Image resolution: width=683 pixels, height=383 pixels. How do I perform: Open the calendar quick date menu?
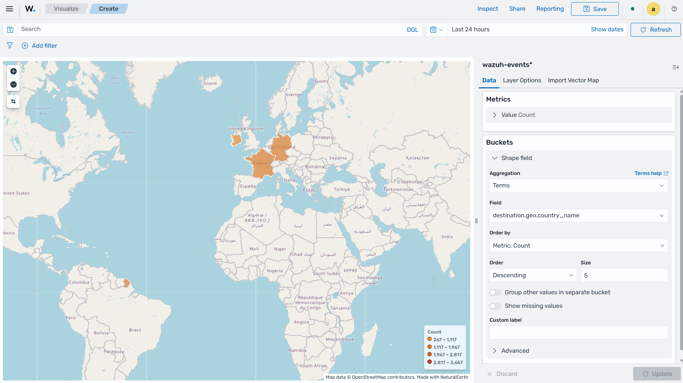436,30
